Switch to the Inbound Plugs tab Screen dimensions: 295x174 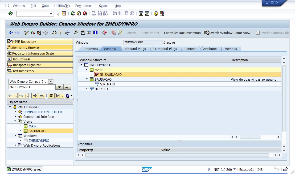click(x=135, y=49)
